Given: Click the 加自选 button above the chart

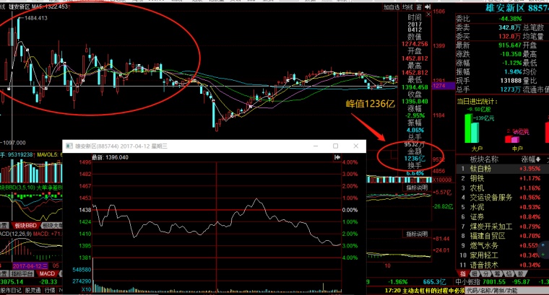Looking at the screenshot, I should coord(392,7).
